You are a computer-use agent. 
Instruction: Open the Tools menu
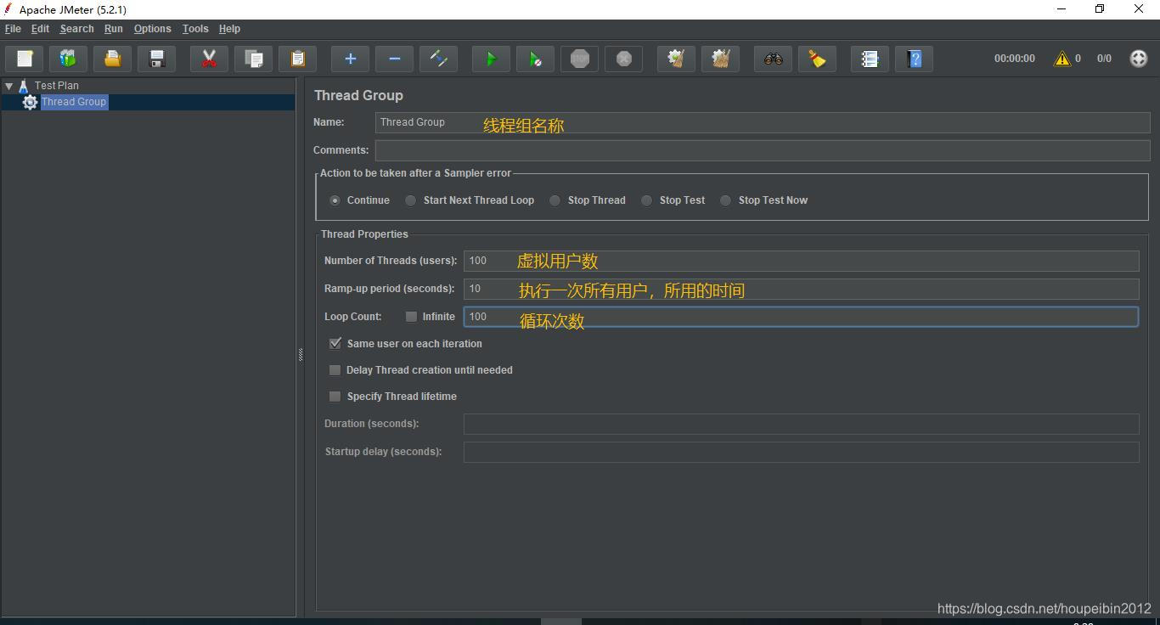(195, 29)
